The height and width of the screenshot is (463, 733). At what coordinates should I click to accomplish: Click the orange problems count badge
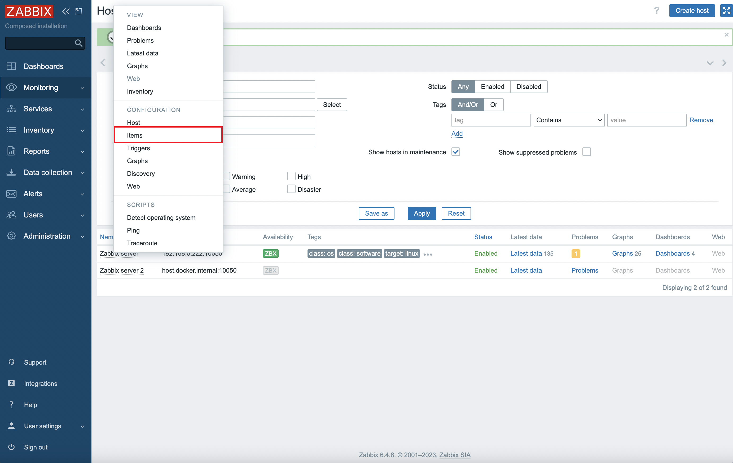(575, 254)
